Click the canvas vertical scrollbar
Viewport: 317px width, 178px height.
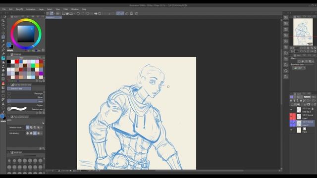pos(281,77)
